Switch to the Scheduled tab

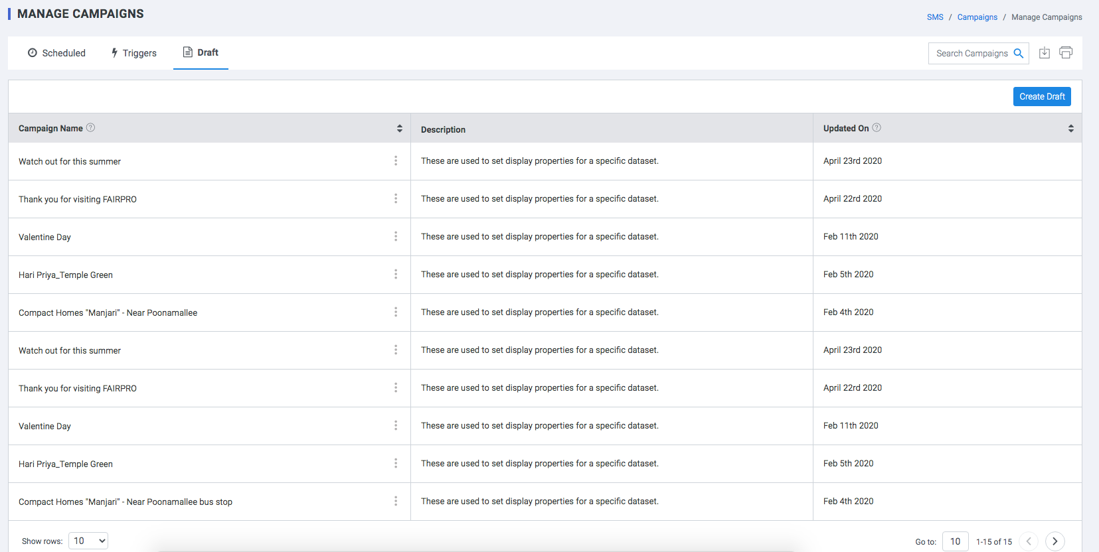point(56,53)
